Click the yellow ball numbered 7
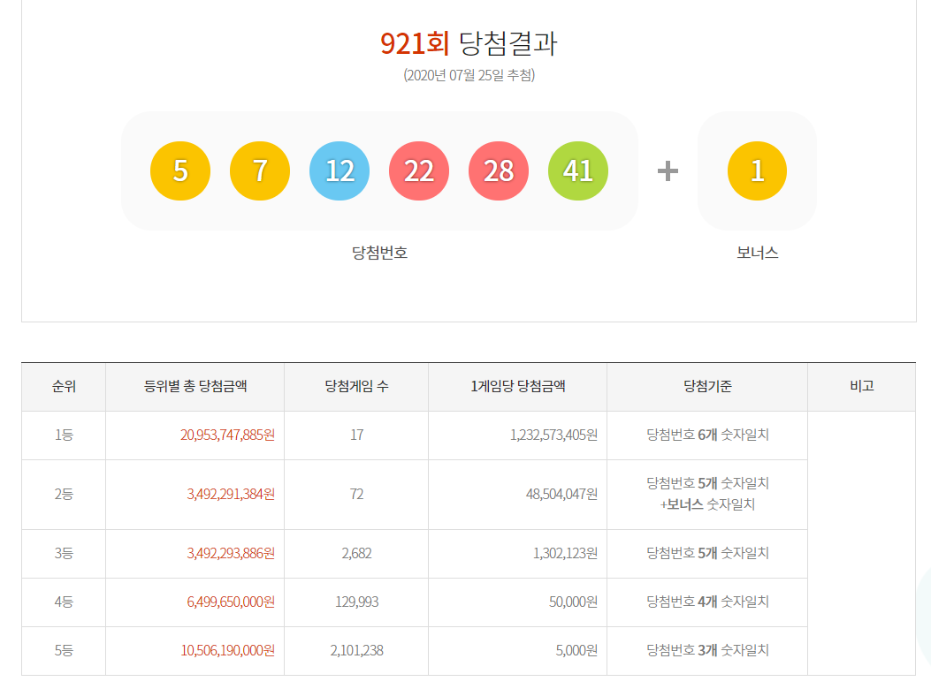The width and height of the screenshot is (931, 689). [x=259, y=170]
